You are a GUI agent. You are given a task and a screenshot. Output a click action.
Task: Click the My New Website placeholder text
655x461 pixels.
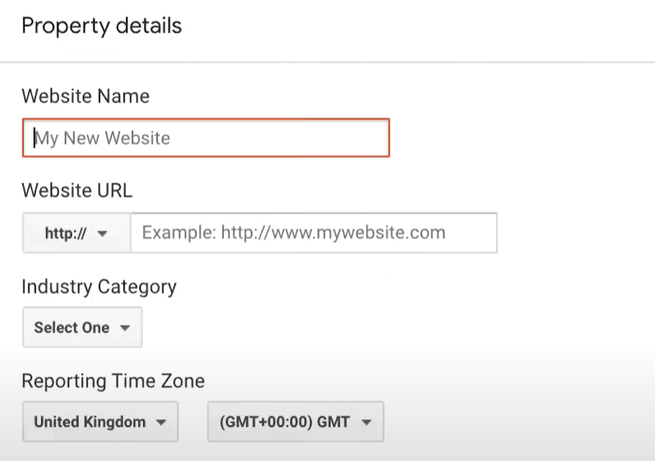(x=102, y=138)
